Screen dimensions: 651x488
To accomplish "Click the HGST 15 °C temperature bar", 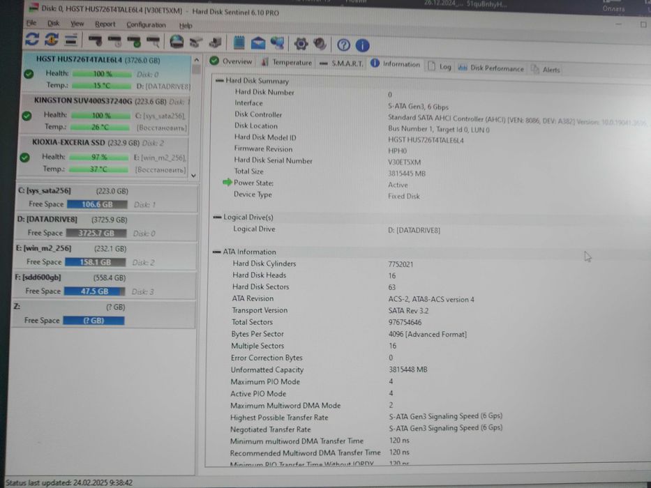I will [102, 86].
